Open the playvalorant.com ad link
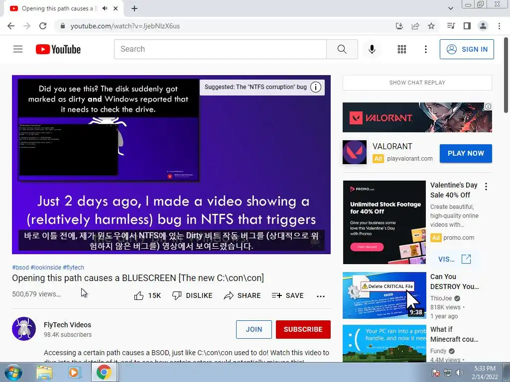Viewport: 510px width, 382px height. 410,159
